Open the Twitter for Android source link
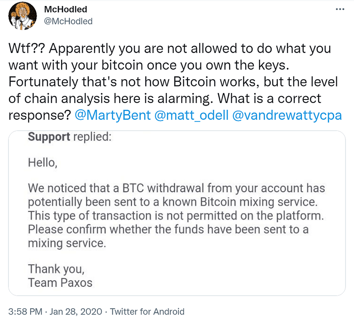354x323 pixels. pos(148,311)
